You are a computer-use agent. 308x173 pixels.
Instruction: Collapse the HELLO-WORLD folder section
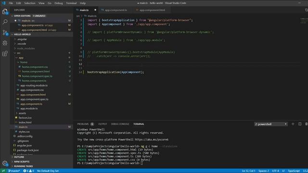pos(12,34)
